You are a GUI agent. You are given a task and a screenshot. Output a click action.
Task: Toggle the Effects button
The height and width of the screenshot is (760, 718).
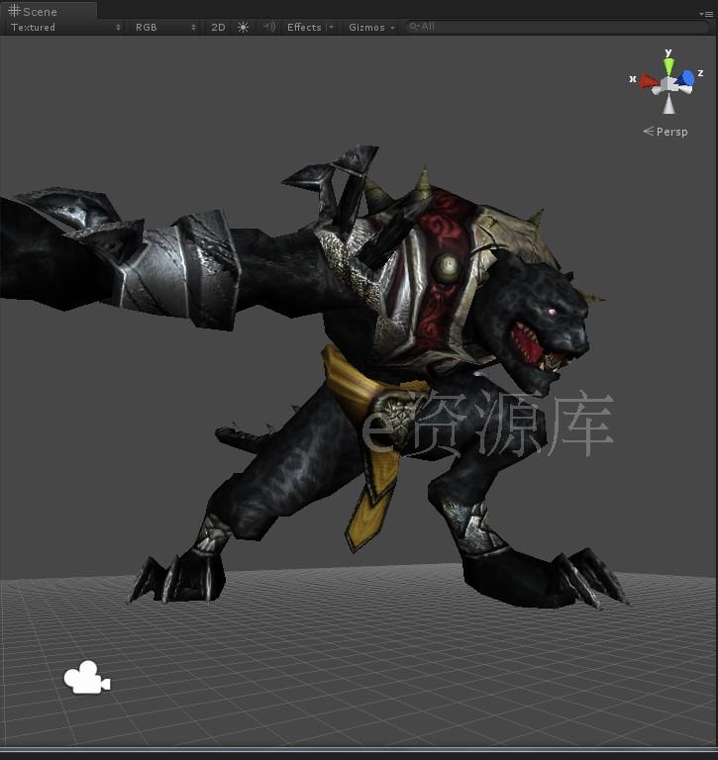pos(304,27)
